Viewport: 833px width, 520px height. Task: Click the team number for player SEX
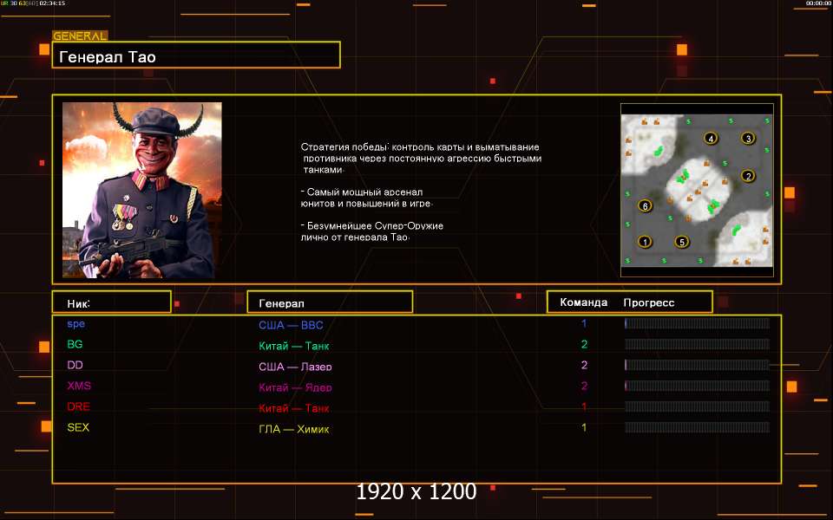584,427
